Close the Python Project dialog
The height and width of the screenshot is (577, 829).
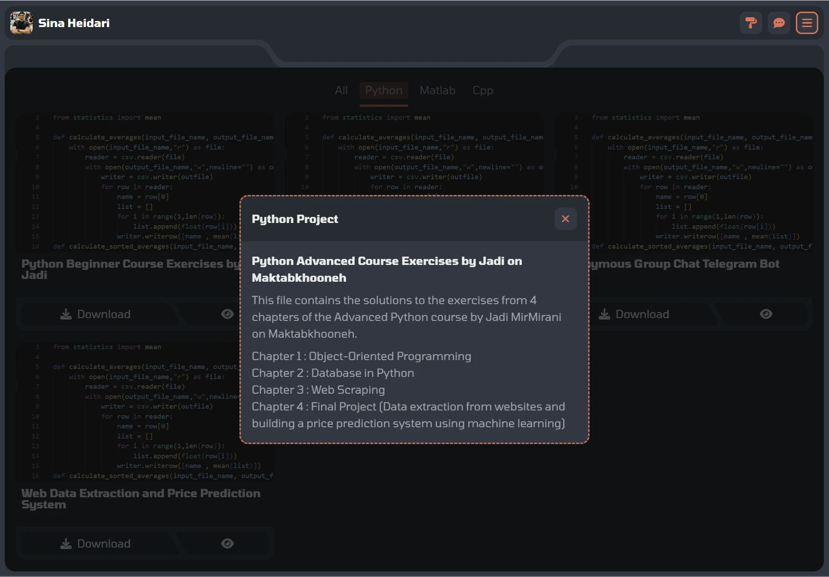point(565,219)
